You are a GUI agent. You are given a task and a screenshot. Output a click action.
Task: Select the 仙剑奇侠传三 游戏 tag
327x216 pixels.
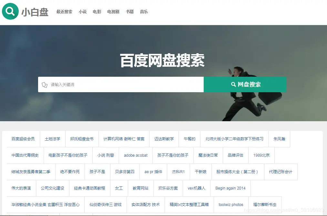(x=106, y=205)
